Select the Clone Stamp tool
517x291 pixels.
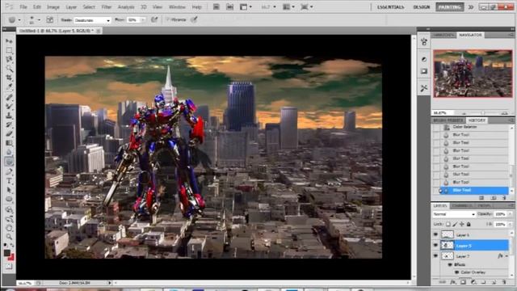[x=9, y=116]
